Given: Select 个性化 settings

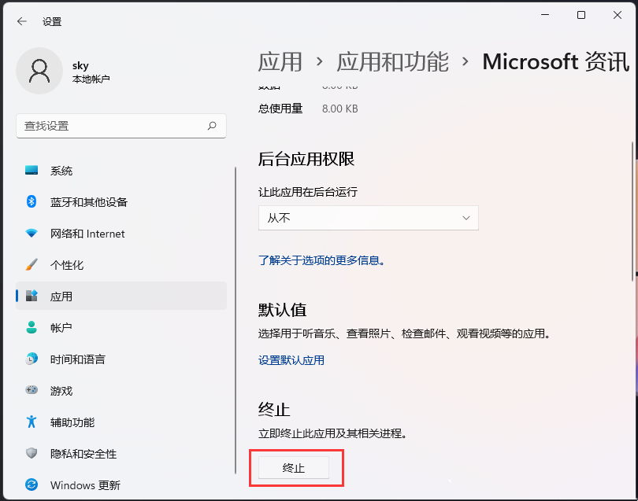Looking at the screenshot, I should [x=60, y=265].
